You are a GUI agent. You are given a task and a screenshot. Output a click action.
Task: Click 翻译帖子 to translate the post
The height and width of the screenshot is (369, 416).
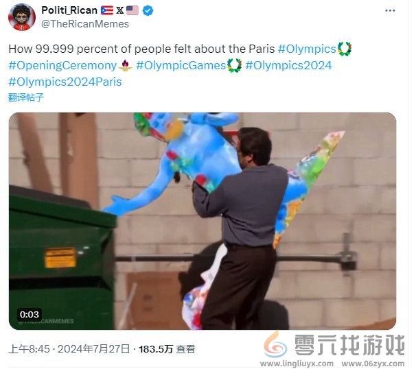pyautogui.click(x=26, y=97)
